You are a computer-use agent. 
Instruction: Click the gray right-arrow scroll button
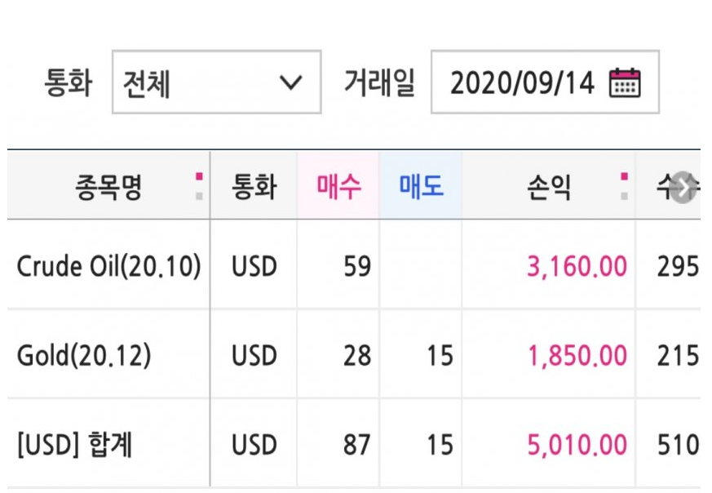point(683,187)
